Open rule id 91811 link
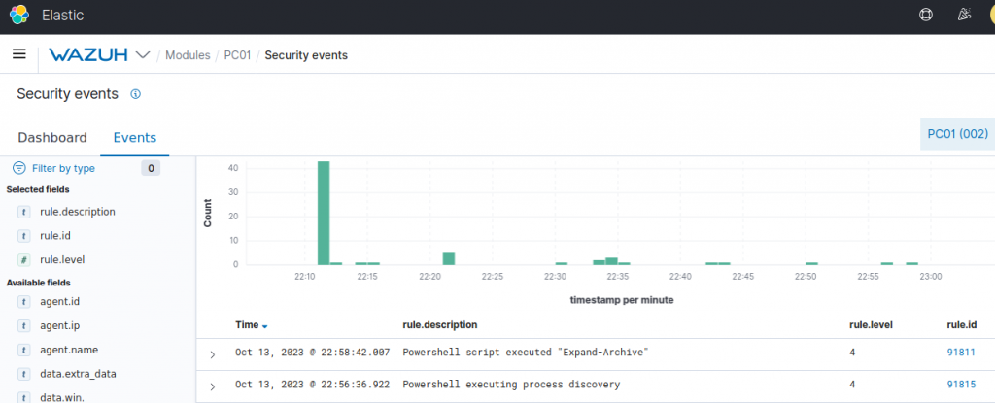The image size is (995, 403). tap(961, 353)
